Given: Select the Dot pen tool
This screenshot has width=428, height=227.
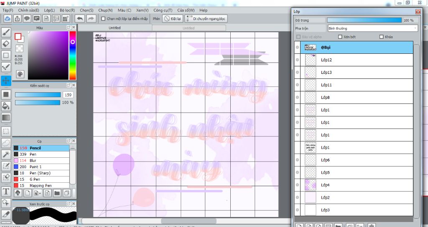Looking at the screenshot, I should tap(6, 67).
